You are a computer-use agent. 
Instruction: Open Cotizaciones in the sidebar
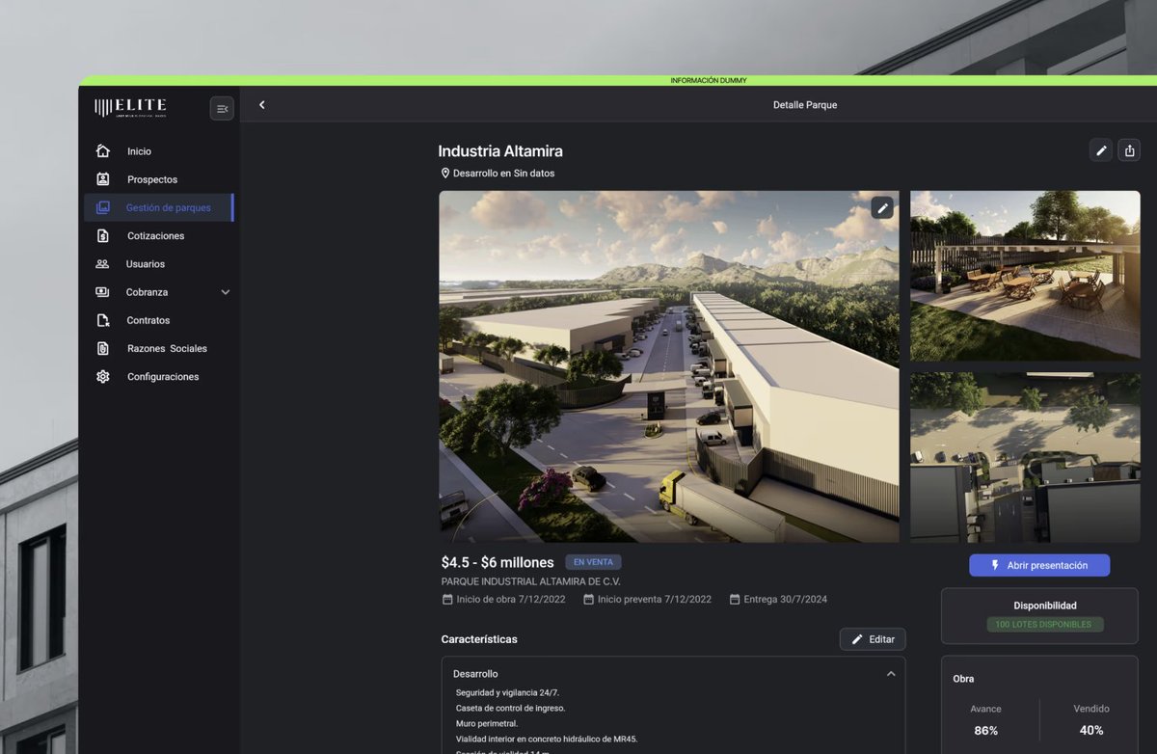[155, 236]
